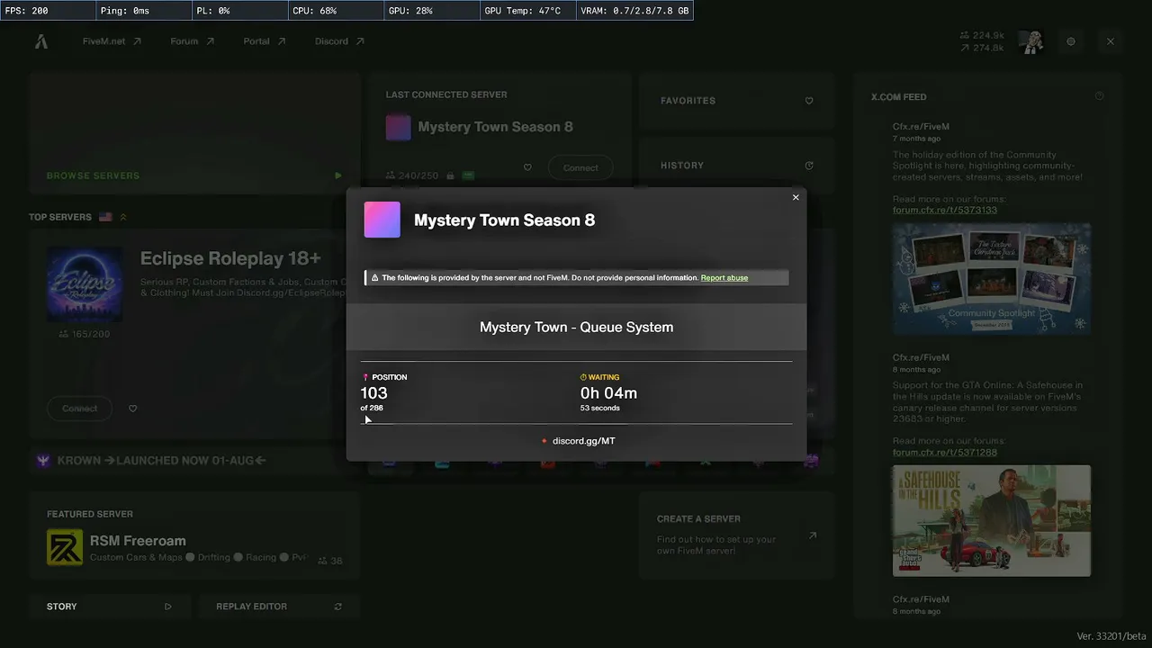Image resolution: width=1152 pixels, height=648 pixels.
Task: Connect to last connected Mystery Town server
Action: 580,167
